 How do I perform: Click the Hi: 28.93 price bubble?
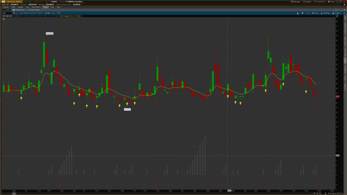(49, 34)
